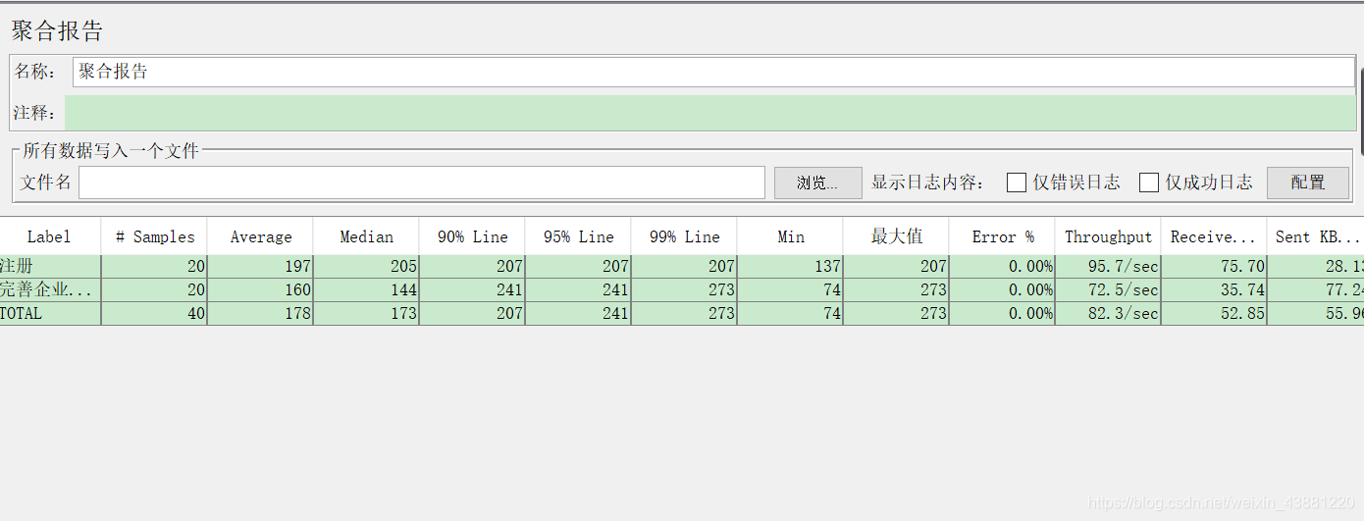The image size is (1364, 521).
Task: Sort by the Receive... column header
Action: (x=1215, y=236)
